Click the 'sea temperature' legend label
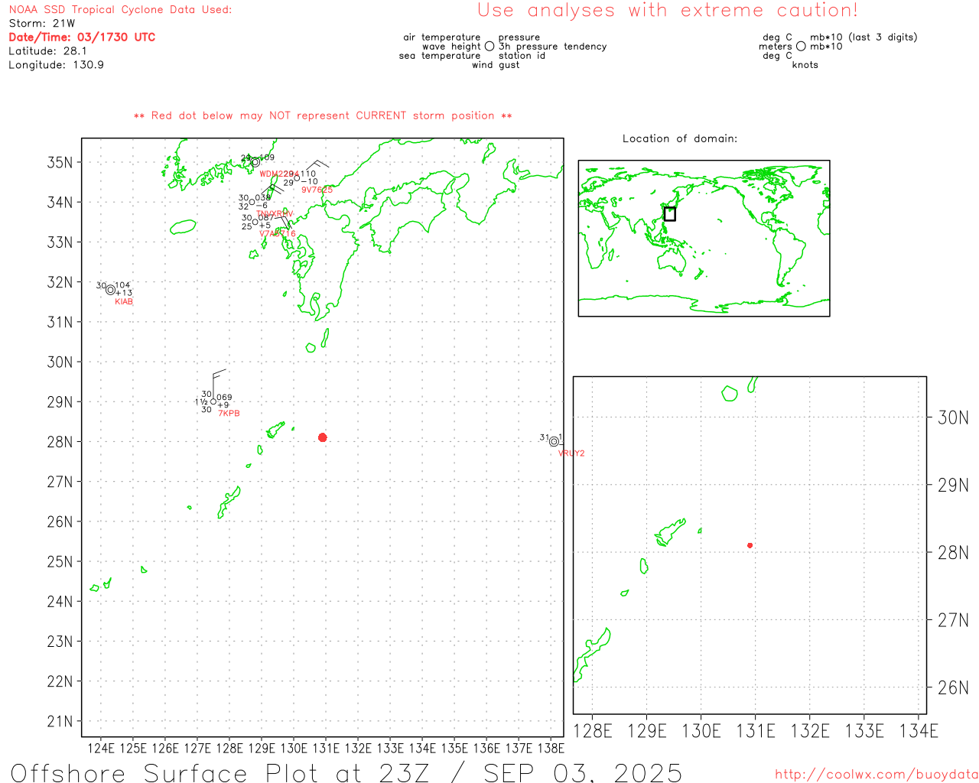Image resolution: width=979 pixels, height=783 pixels. [x=440, y=56]
